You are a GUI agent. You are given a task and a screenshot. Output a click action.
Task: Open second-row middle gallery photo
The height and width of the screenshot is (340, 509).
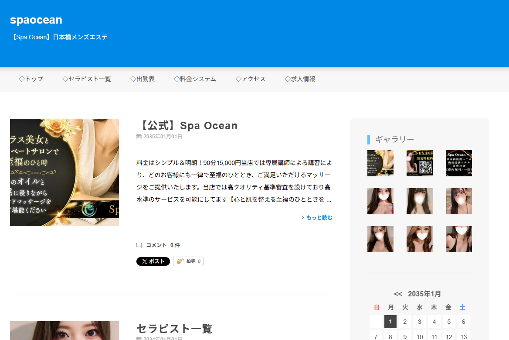419,201
